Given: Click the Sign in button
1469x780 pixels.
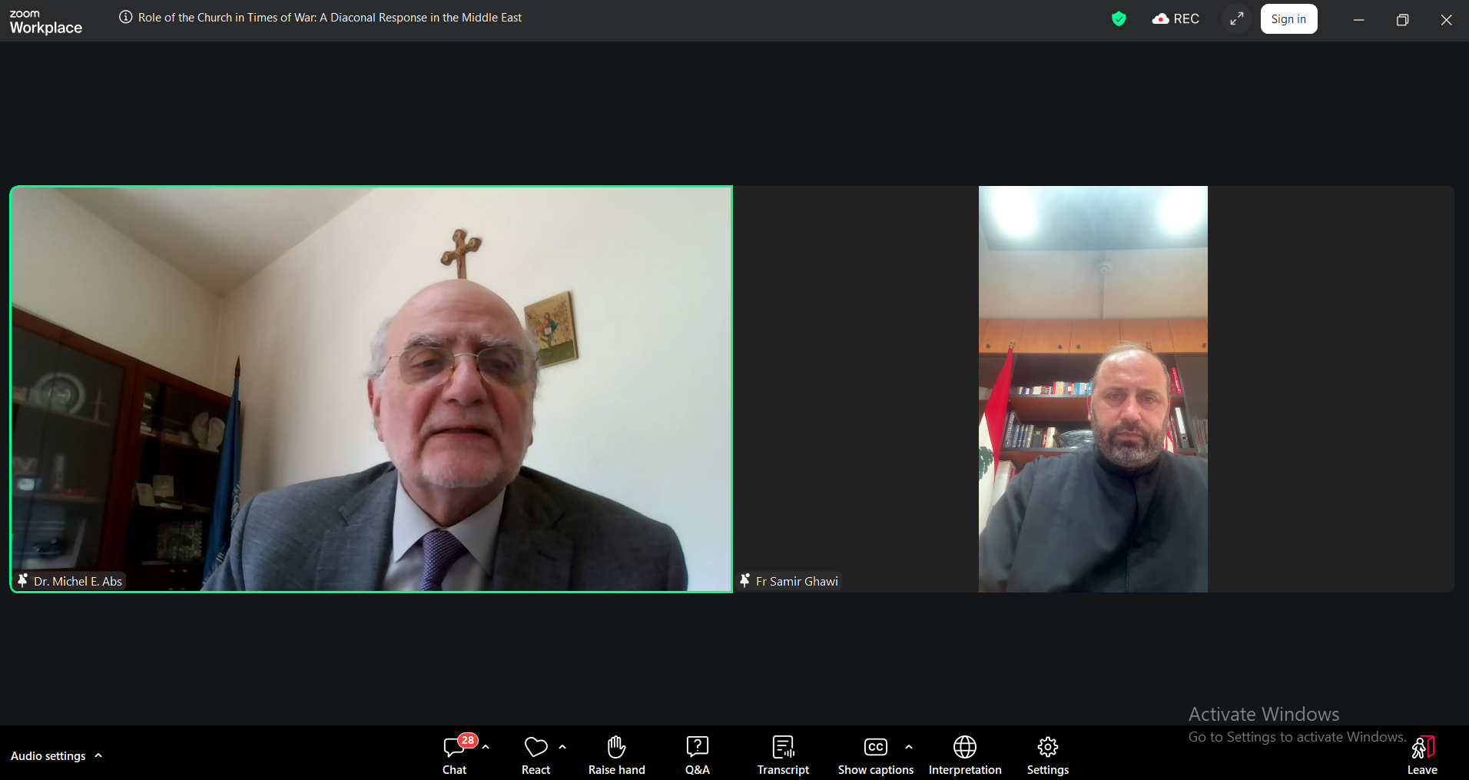Looking at the screenshot, I should [x=1288, y=19].
